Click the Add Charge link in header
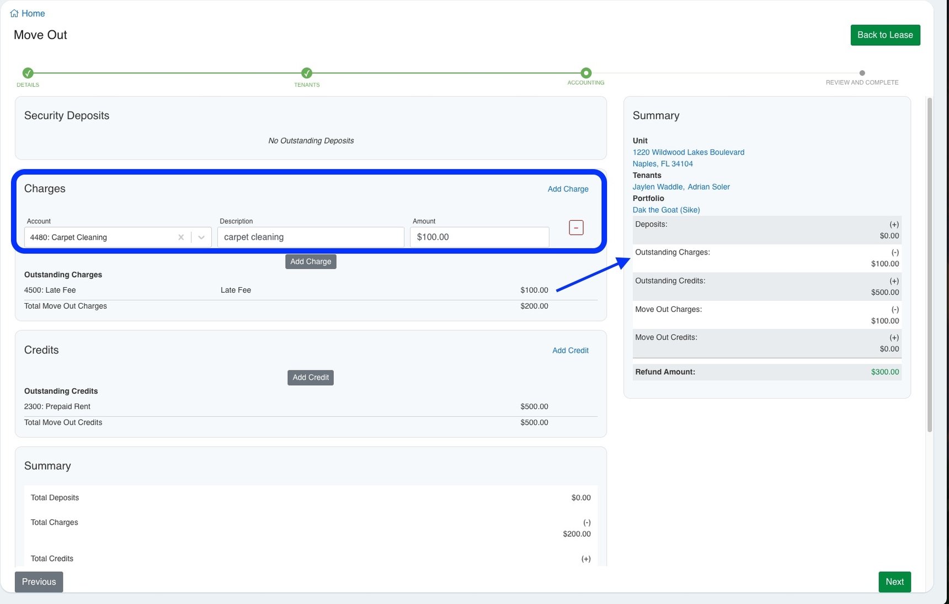This screenshot has height=604, width=949. [x=568, y=189]
